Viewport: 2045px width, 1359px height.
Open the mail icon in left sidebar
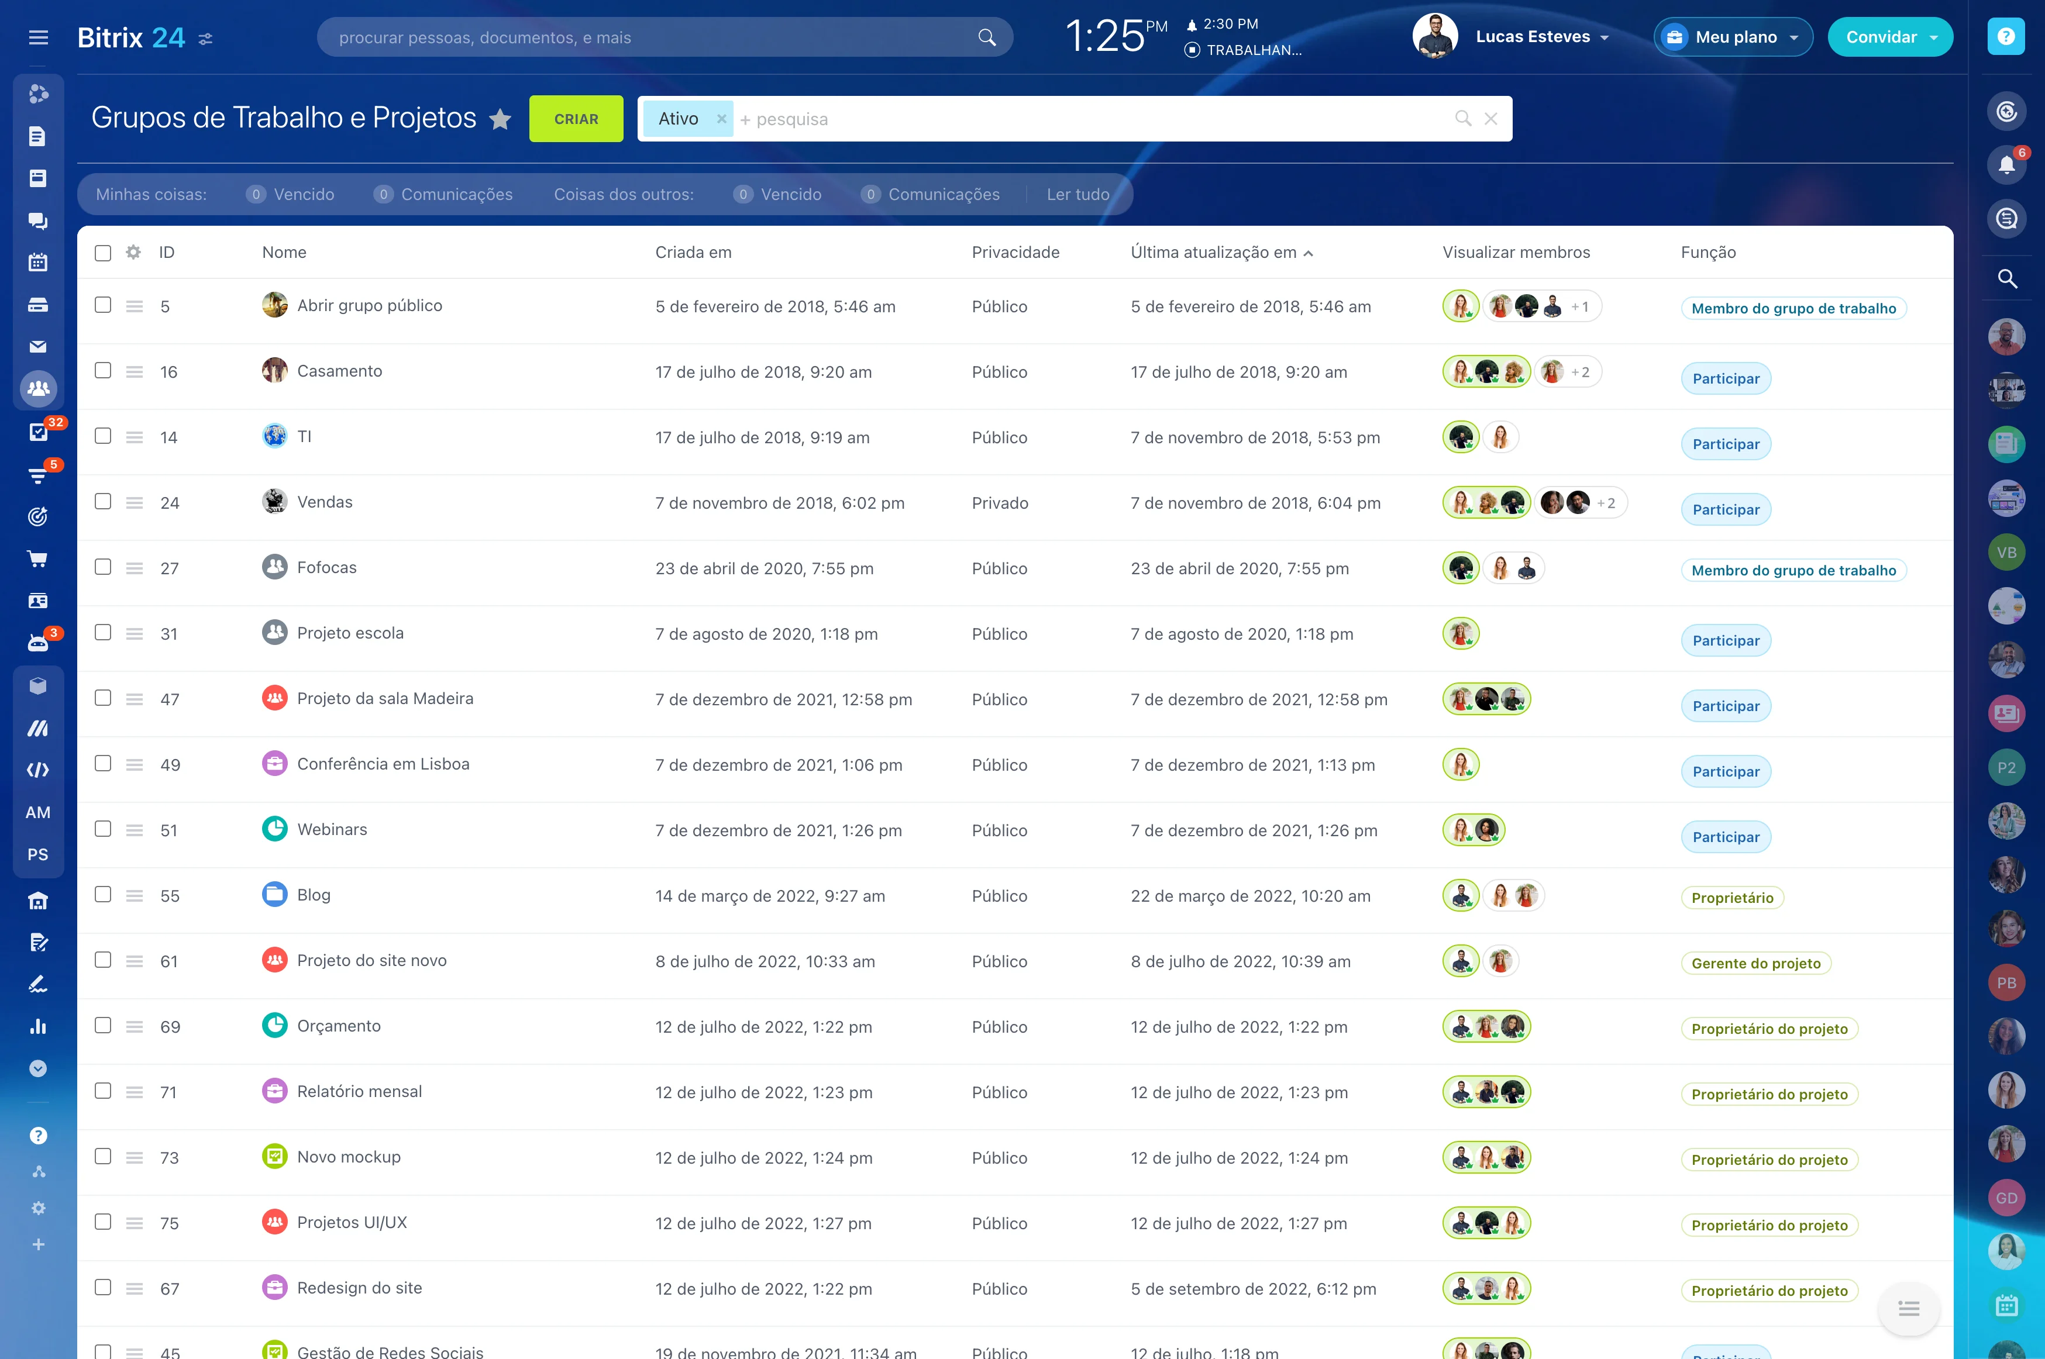click(x=38, y=347)
